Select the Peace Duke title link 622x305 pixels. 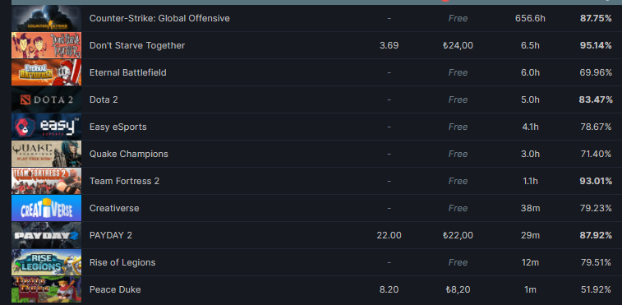pos(115,289)
